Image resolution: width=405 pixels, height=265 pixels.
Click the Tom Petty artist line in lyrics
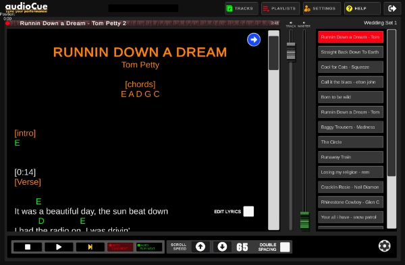(x=140, y=65)
